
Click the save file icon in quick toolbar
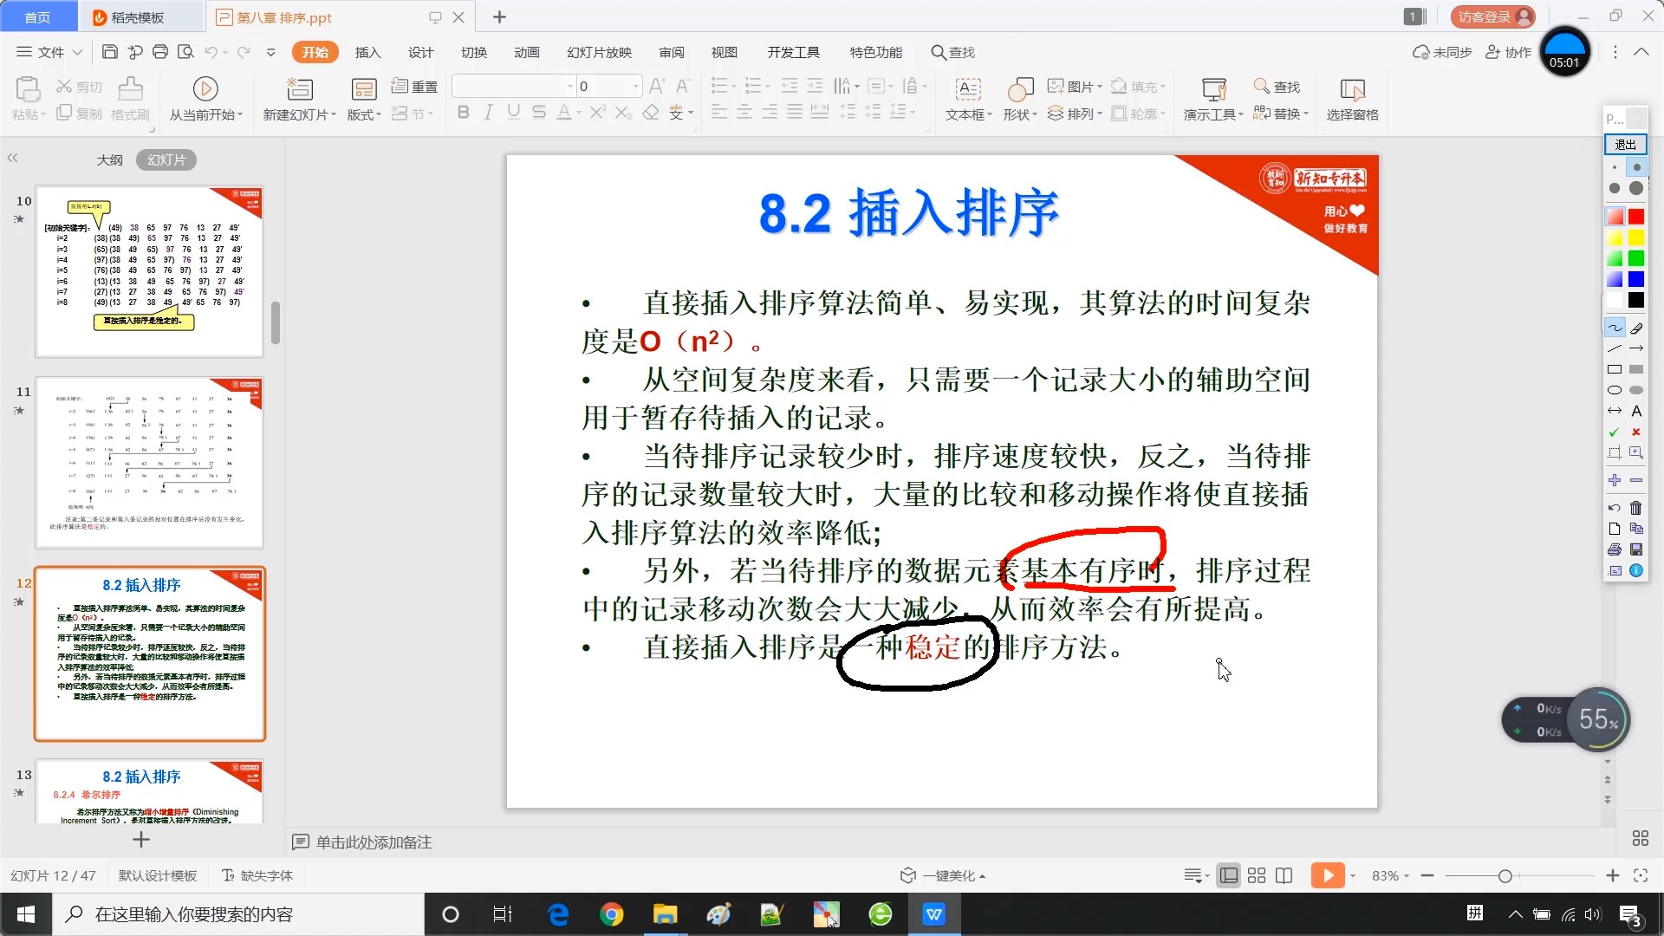point(110,52)
